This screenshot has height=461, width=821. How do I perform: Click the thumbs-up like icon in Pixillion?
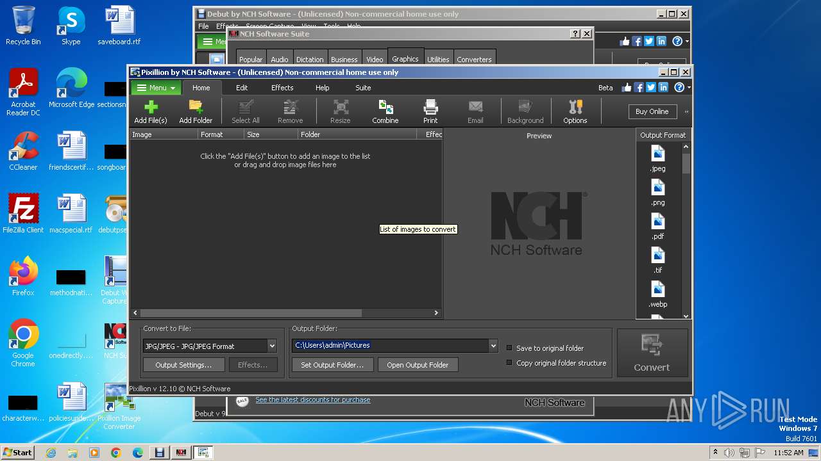click(626, 88)
